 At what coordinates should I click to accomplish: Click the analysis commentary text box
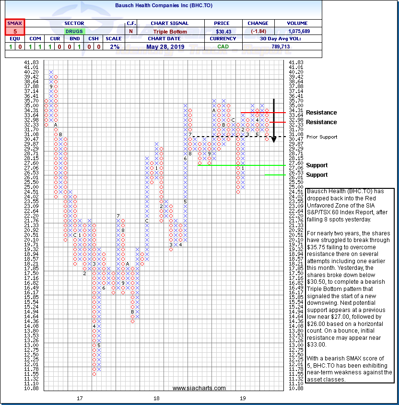[349, 286]
